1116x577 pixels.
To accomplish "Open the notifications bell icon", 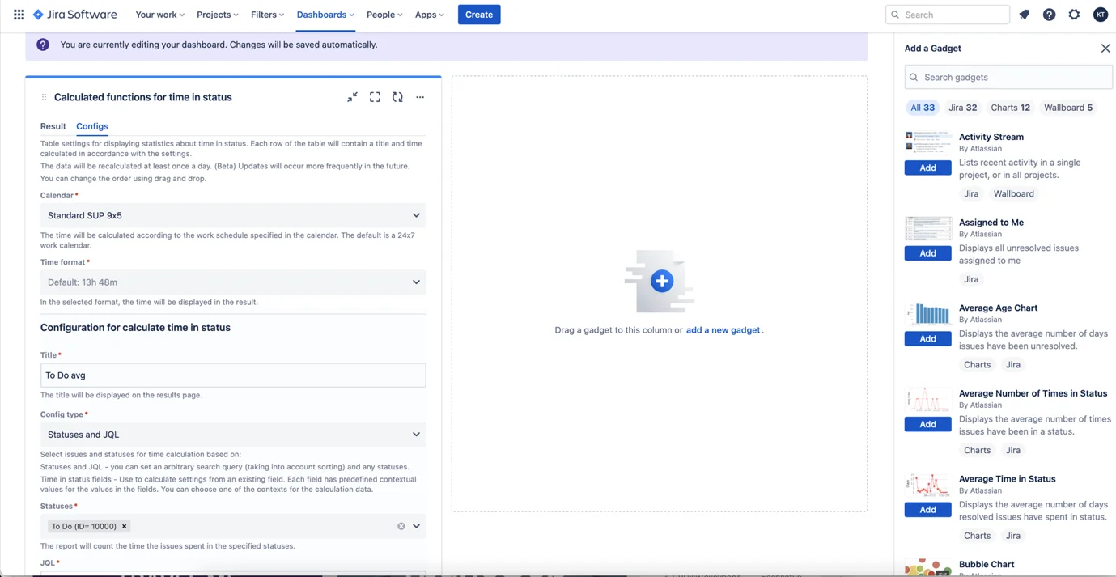I will [x=1024, y=15].
